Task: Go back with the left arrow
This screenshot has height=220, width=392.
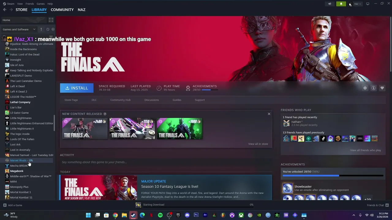Action: tap(5, 10)
